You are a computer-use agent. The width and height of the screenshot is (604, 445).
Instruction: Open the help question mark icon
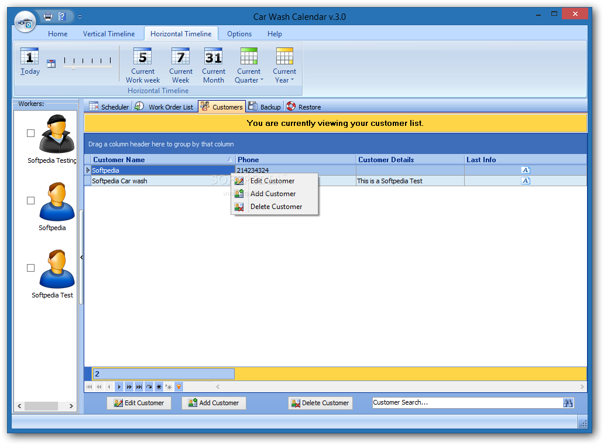pos(61,16)
